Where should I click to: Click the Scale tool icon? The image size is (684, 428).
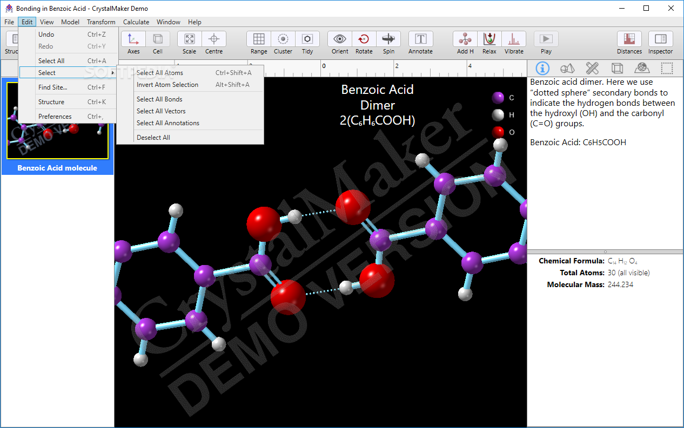(x=190, y=39)
